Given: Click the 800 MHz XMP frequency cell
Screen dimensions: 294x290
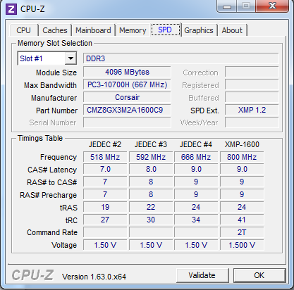Looking at the screenshot, I should [x=242, y=157].
